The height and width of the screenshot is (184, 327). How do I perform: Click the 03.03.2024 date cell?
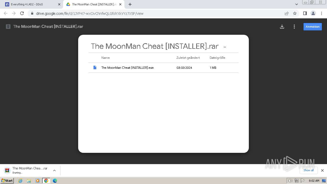pos(184,68)
